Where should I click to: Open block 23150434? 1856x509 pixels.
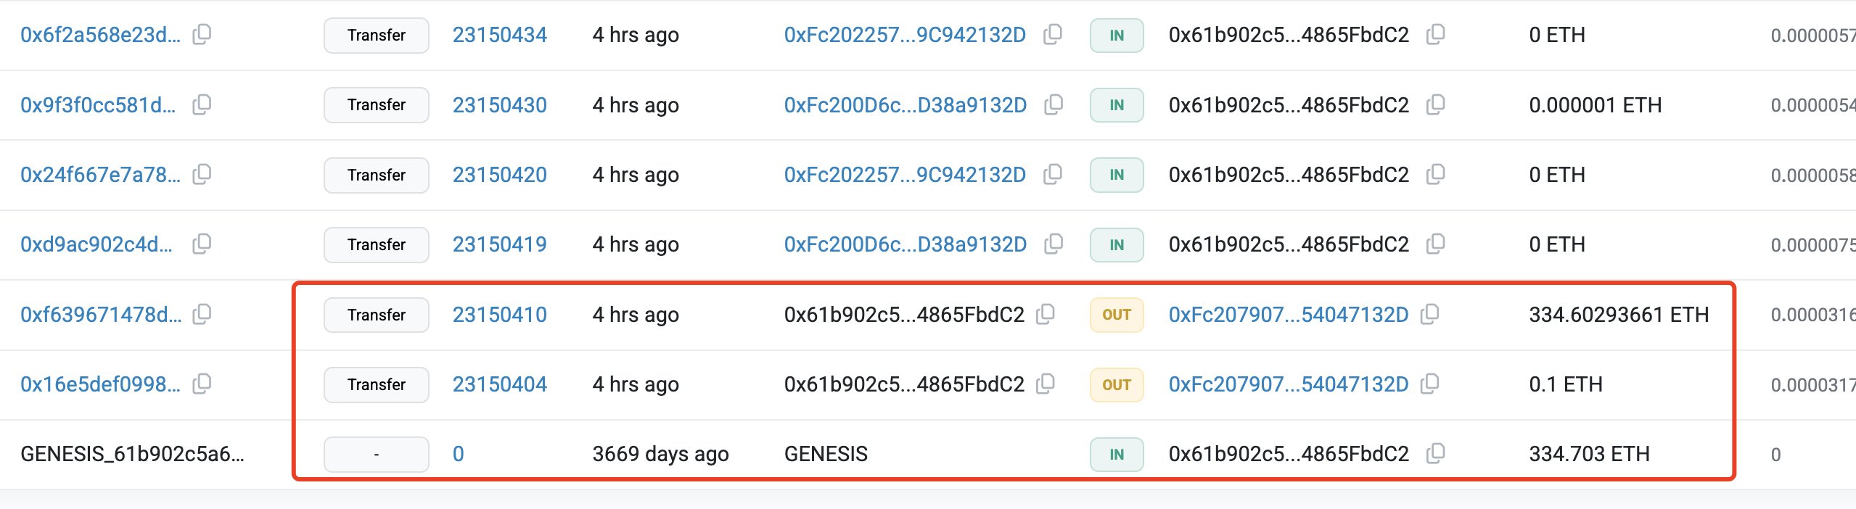pyautogui.click(x=500, y=35)
